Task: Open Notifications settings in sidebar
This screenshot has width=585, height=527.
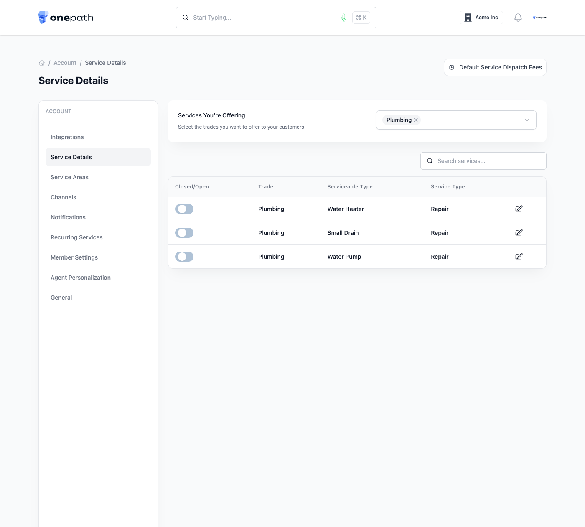Action: click(x=98, y=217)
